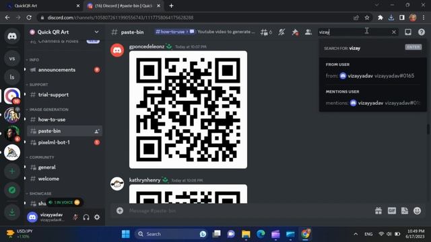Viewport: 431px width, 242px height.
Task: Open the pixelml-bot-1 channel
Action: click(65, 143)
